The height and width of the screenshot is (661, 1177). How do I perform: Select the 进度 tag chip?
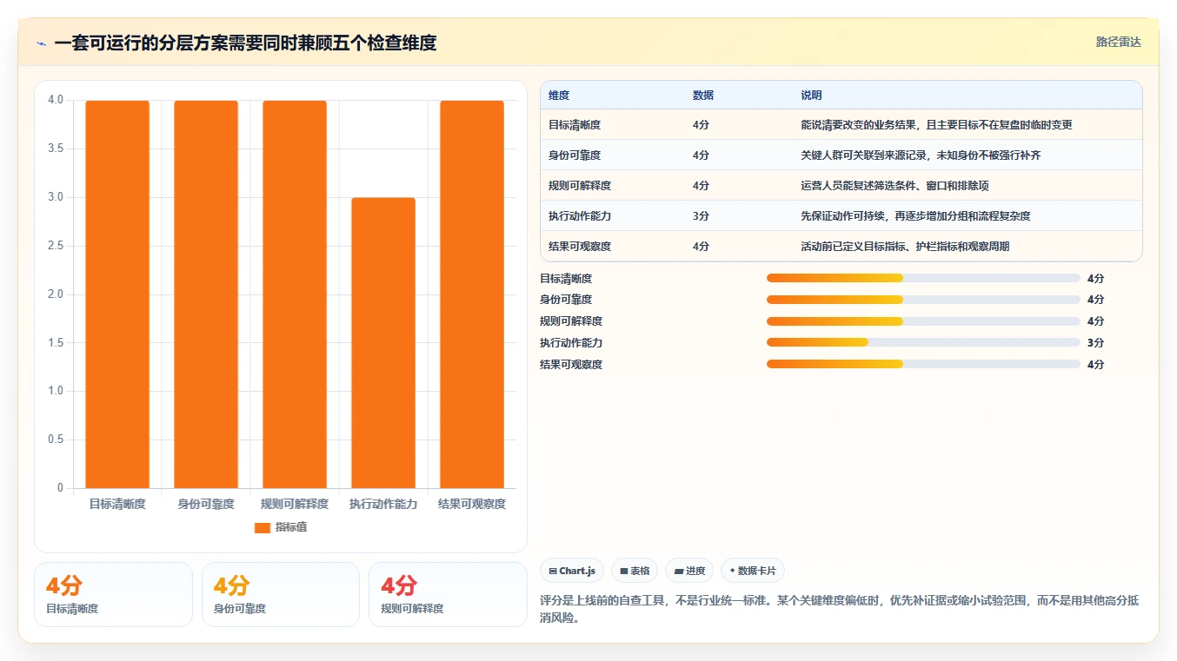pyautogui.click(x=689, y=571)
